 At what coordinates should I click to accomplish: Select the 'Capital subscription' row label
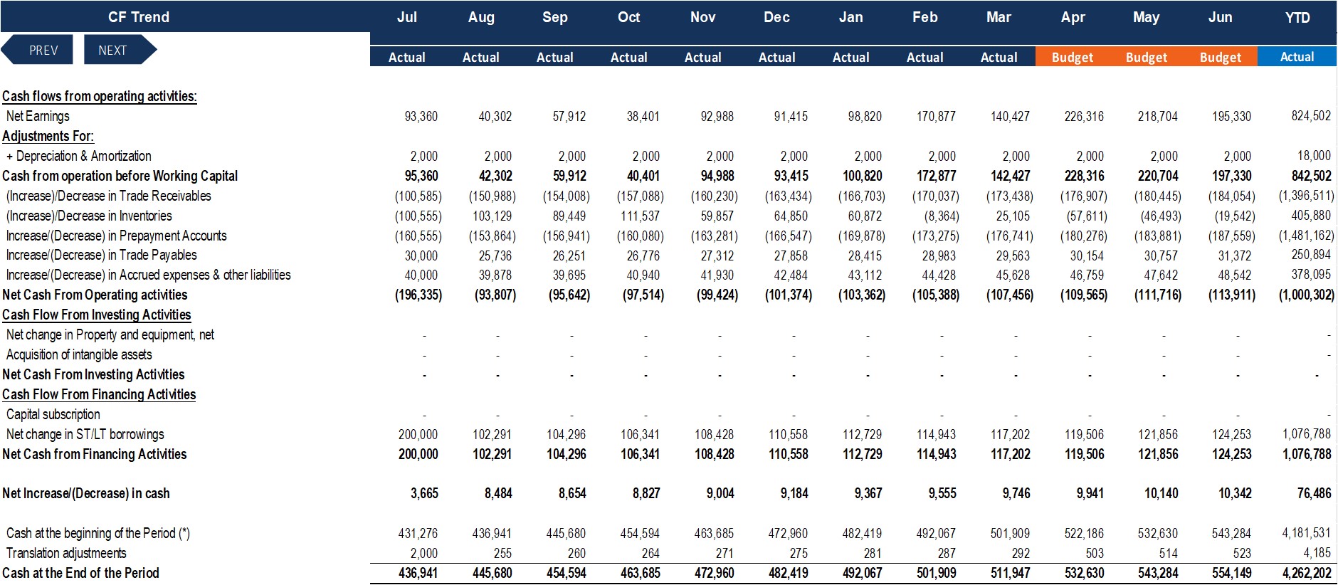[53, 414]
